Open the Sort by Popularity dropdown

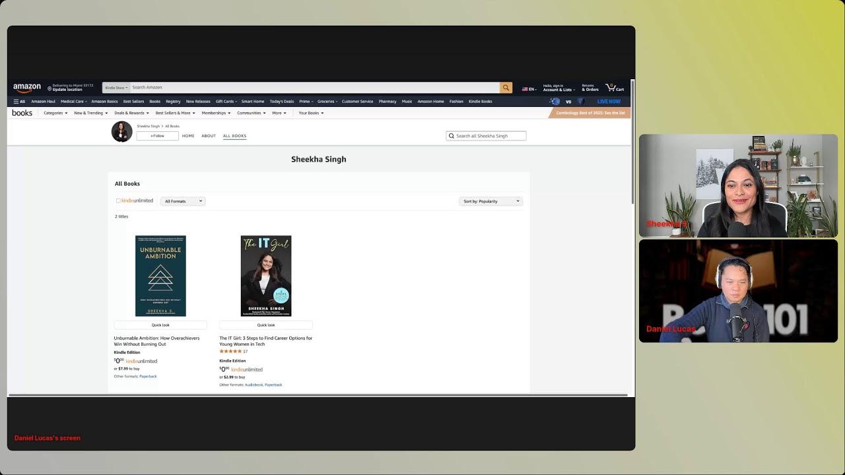click(490, 201)
